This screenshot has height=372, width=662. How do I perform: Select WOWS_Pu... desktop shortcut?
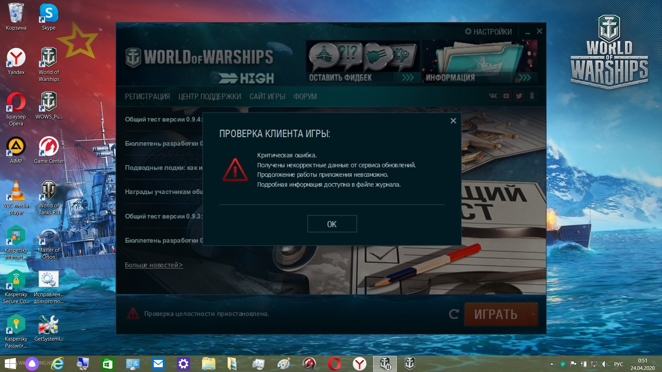coord(49,106)
